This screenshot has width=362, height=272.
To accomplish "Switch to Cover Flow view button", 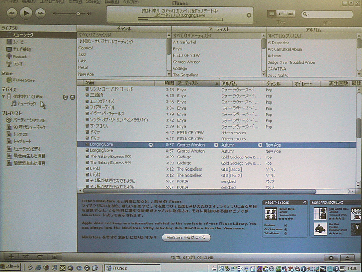I will [x=290, y=14].
